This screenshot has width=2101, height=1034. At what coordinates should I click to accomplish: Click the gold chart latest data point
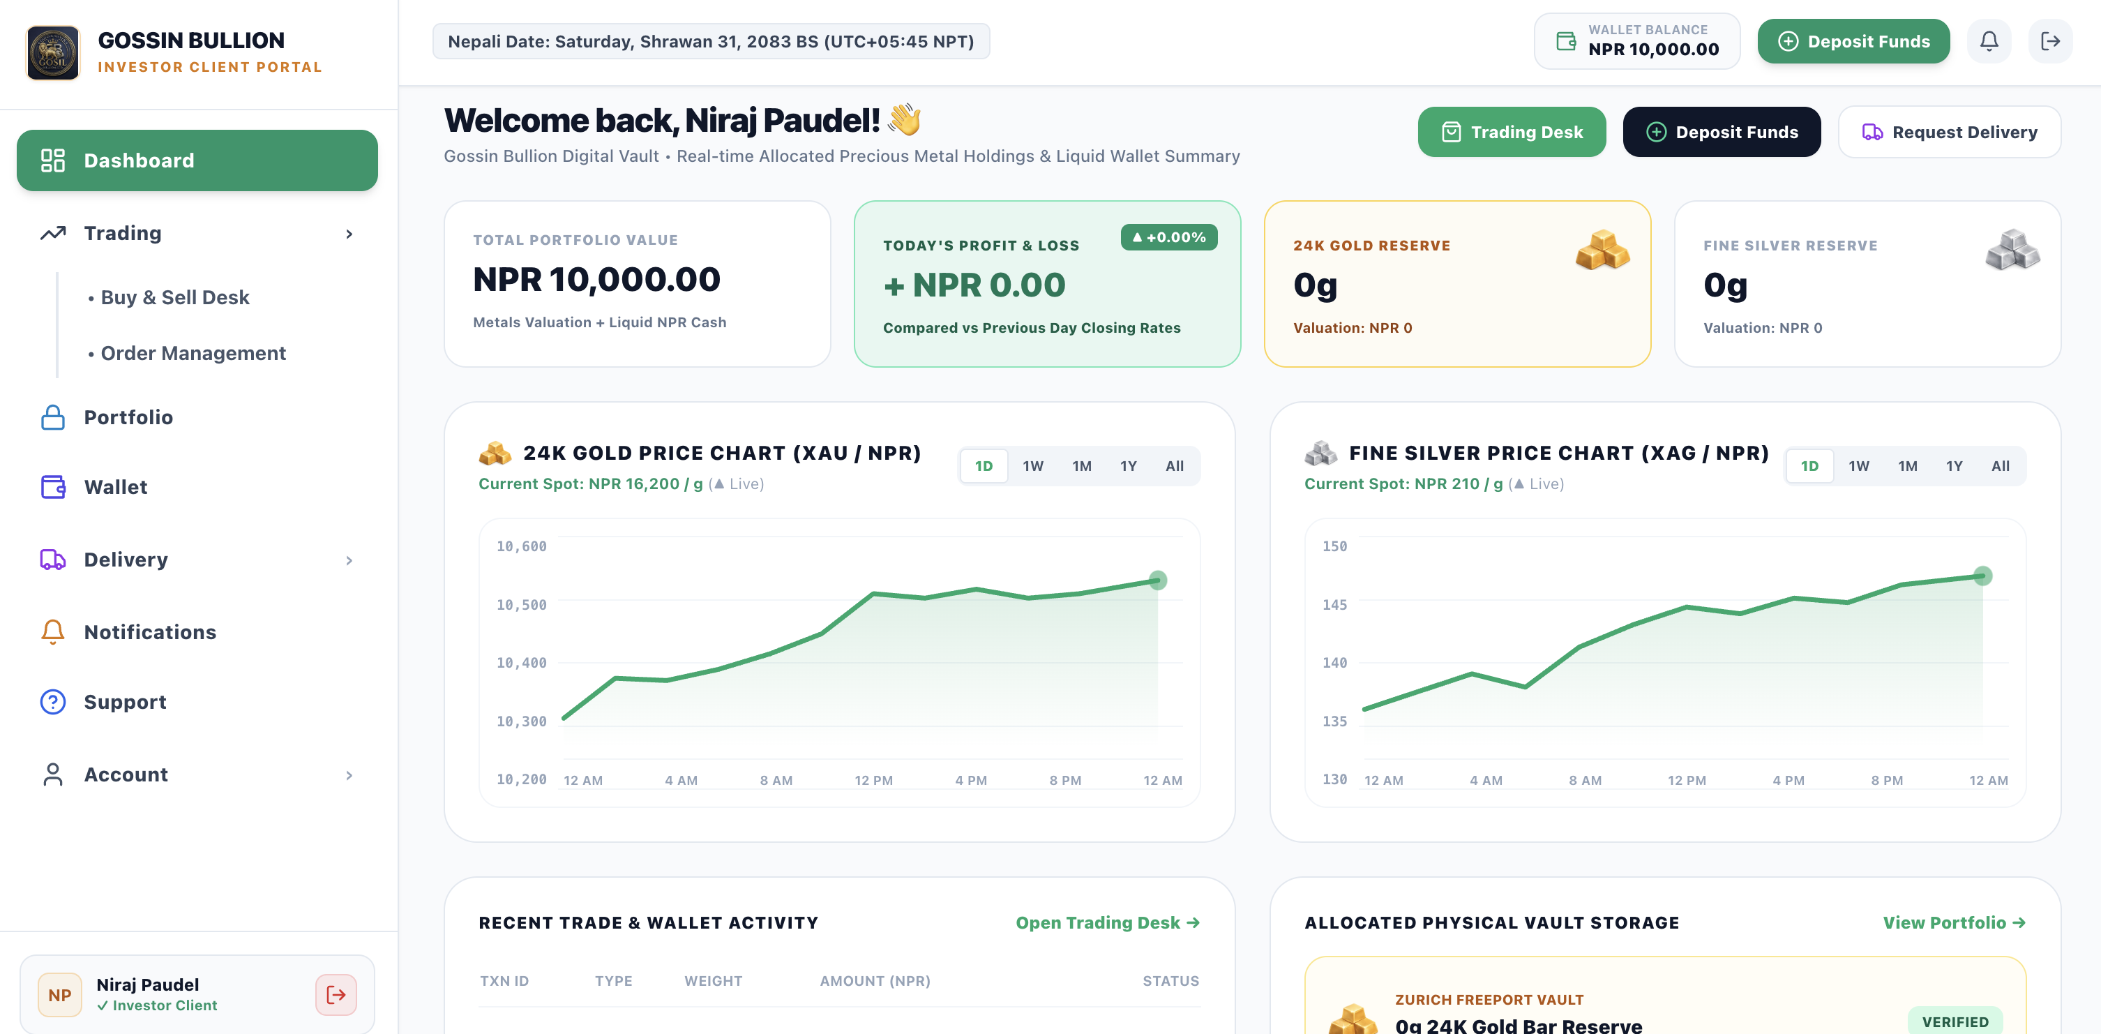pos(1157,580)
